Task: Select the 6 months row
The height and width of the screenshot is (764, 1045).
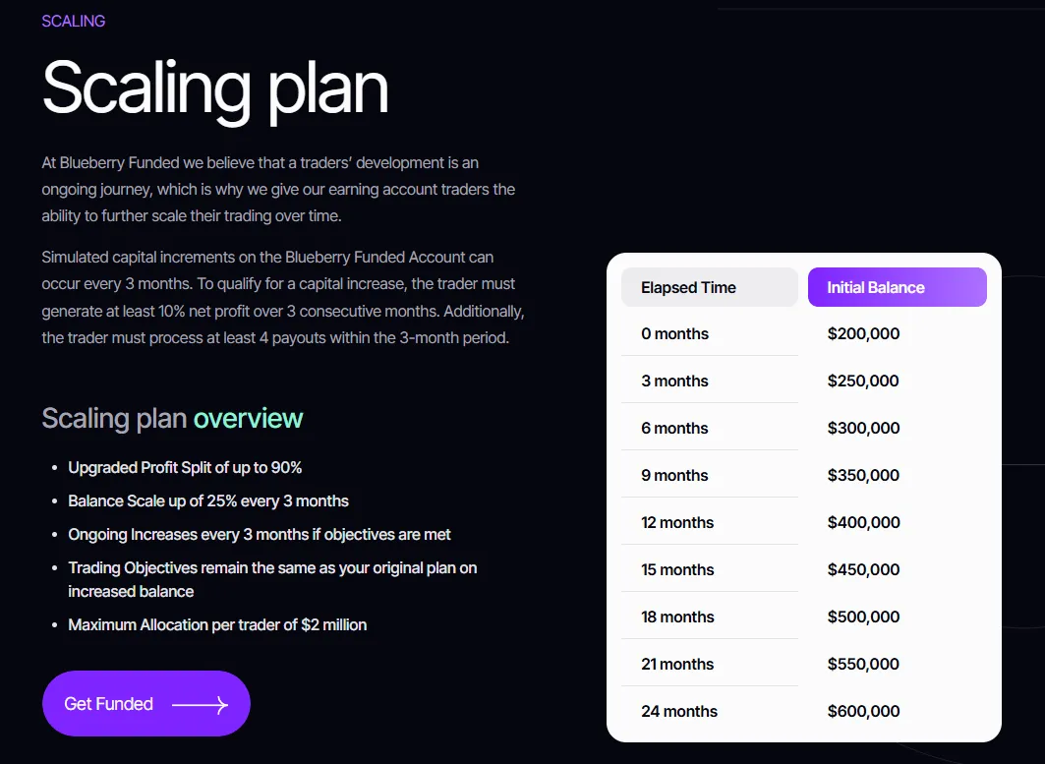Action: [673, 428]
